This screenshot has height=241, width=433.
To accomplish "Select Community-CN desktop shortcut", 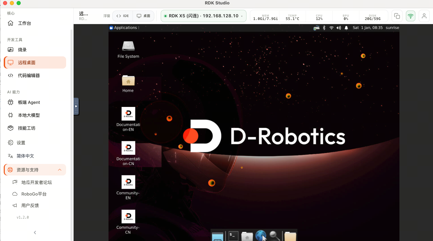I will (x=128, y=222).
